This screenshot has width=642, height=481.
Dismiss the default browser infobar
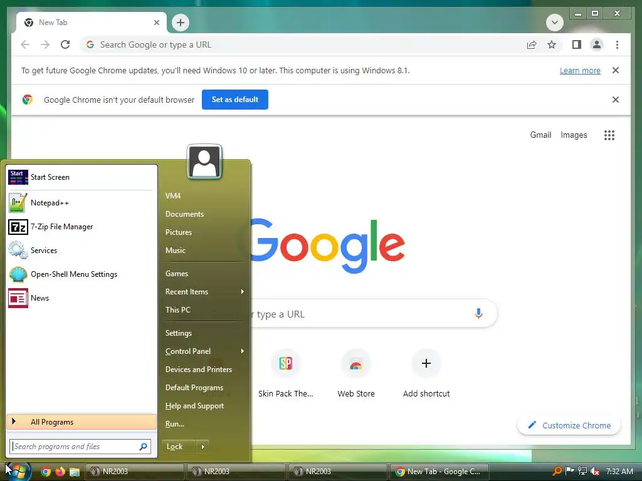[x=616, y=100]
